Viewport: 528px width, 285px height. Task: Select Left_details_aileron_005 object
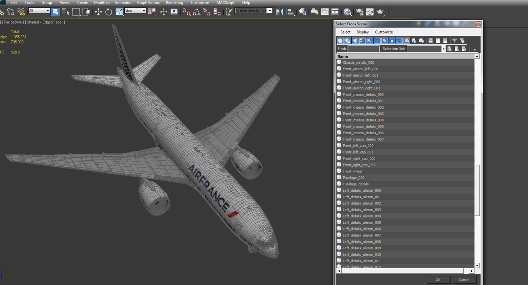362,223
